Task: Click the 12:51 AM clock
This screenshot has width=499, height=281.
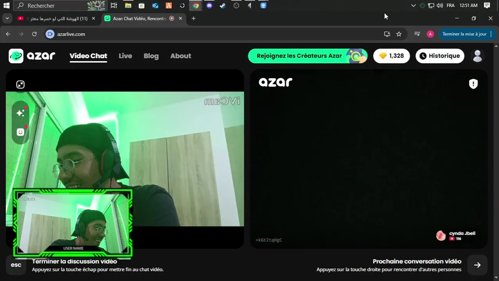Action: tap(469, 5)
